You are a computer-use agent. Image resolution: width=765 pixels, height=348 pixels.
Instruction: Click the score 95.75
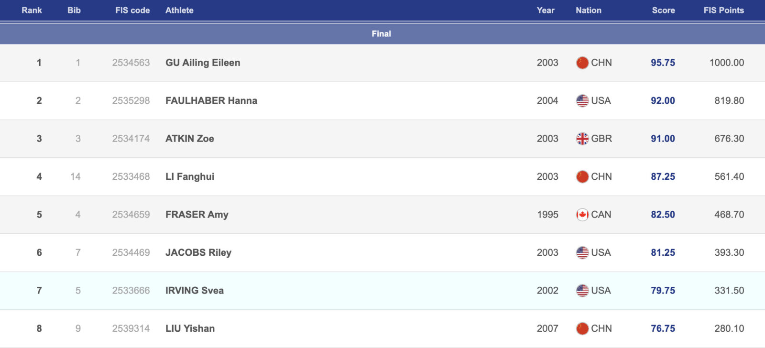pos(663,63)
